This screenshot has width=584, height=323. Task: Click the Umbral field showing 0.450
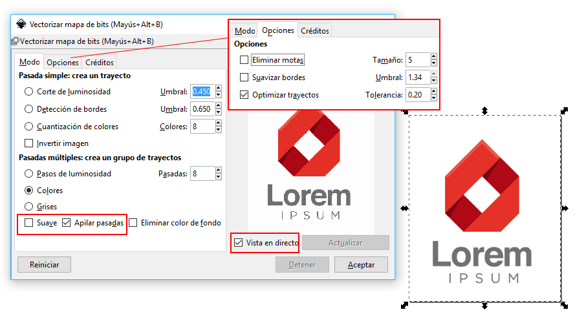click(202, 92)
